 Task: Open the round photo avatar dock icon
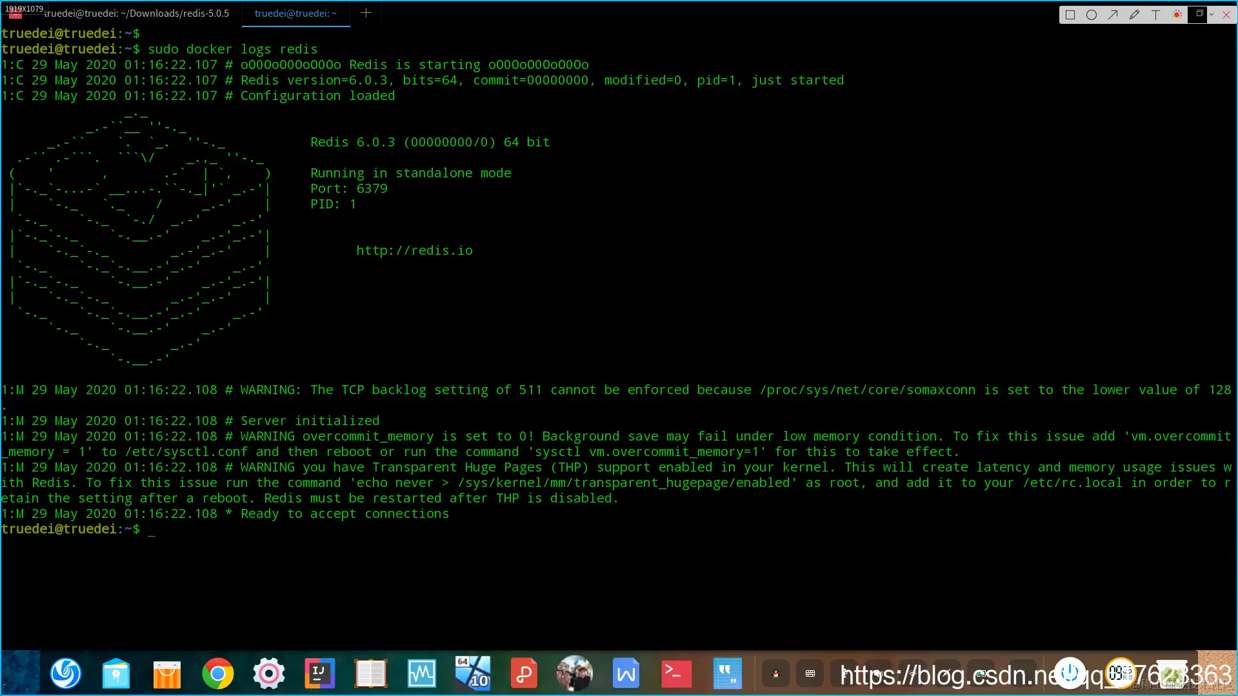[x=574, y=673]
